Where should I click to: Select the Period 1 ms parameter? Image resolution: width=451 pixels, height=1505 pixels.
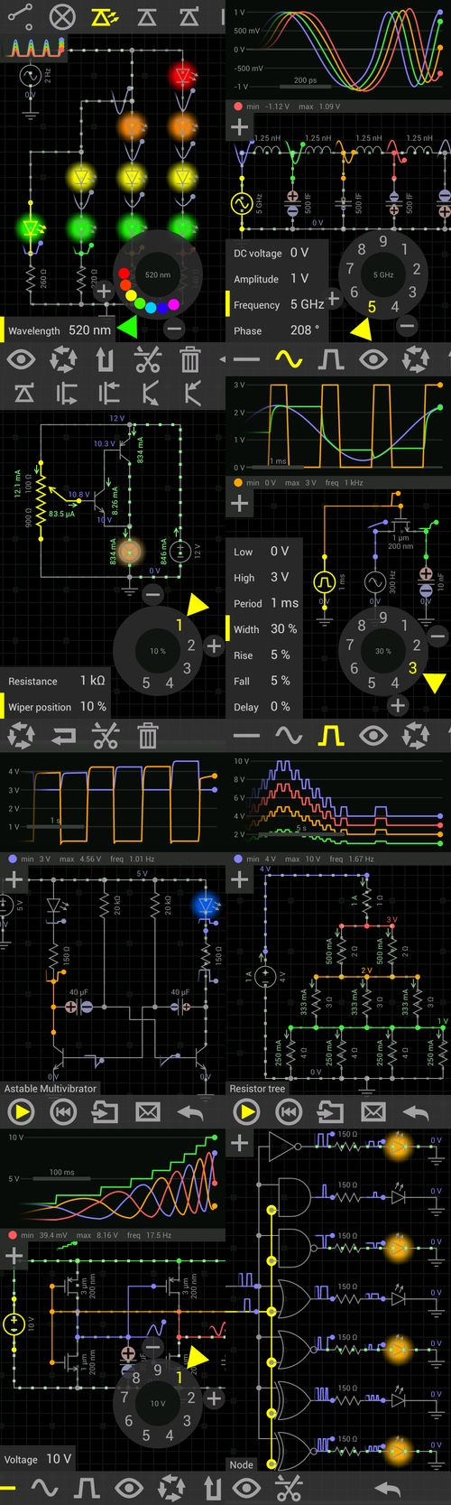264,603
